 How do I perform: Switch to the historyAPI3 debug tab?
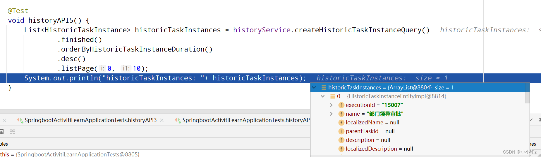pos(91,120)
